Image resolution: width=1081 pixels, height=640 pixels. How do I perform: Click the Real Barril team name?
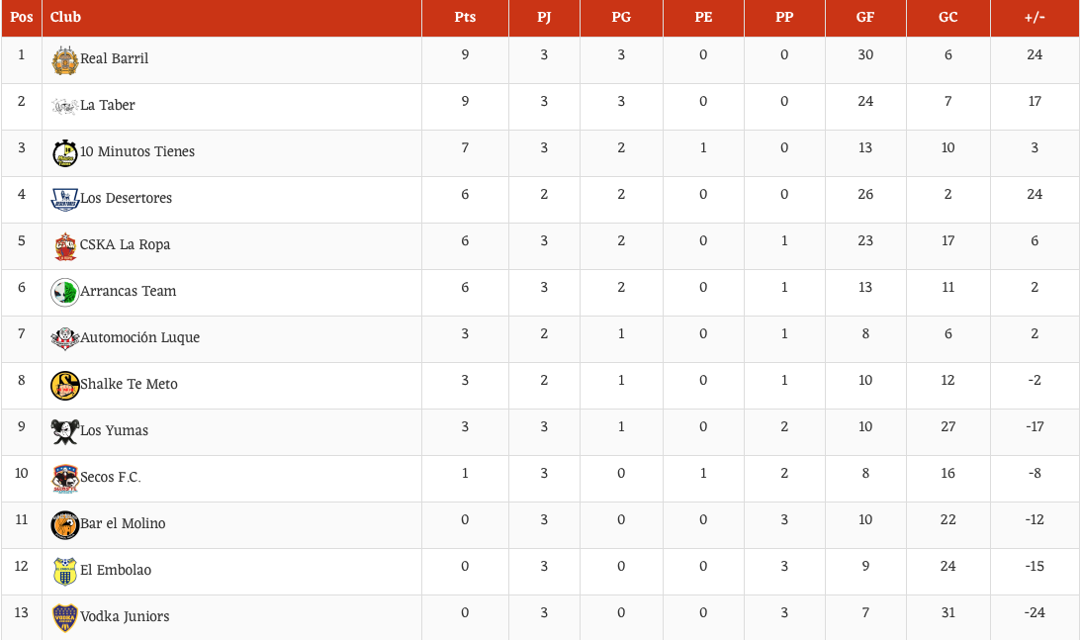pos(114,58)
